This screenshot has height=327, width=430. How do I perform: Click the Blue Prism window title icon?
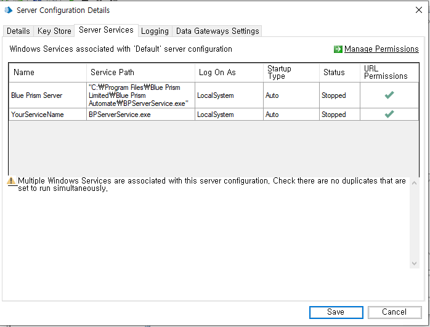pos(9,10)
